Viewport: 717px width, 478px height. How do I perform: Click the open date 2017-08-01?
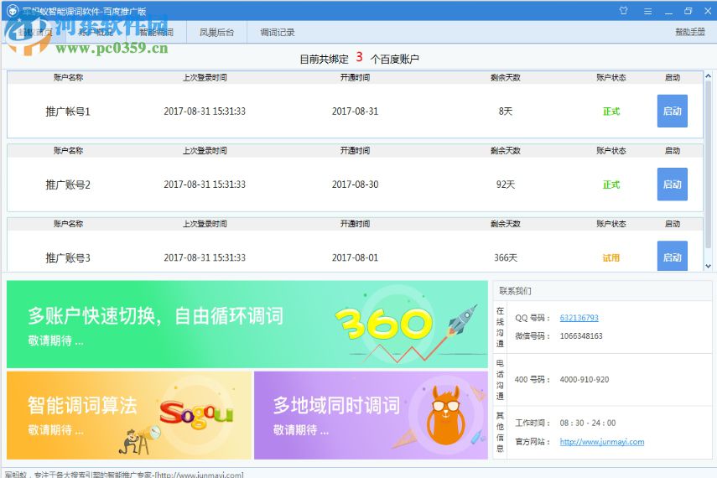[x=356, y=257]
